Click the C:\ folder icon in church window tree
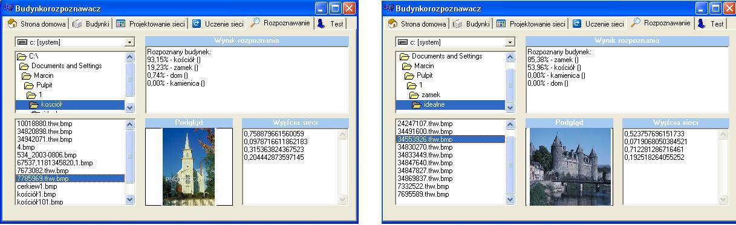Viewport: 736px width, 225px height. tap(21, 56)
